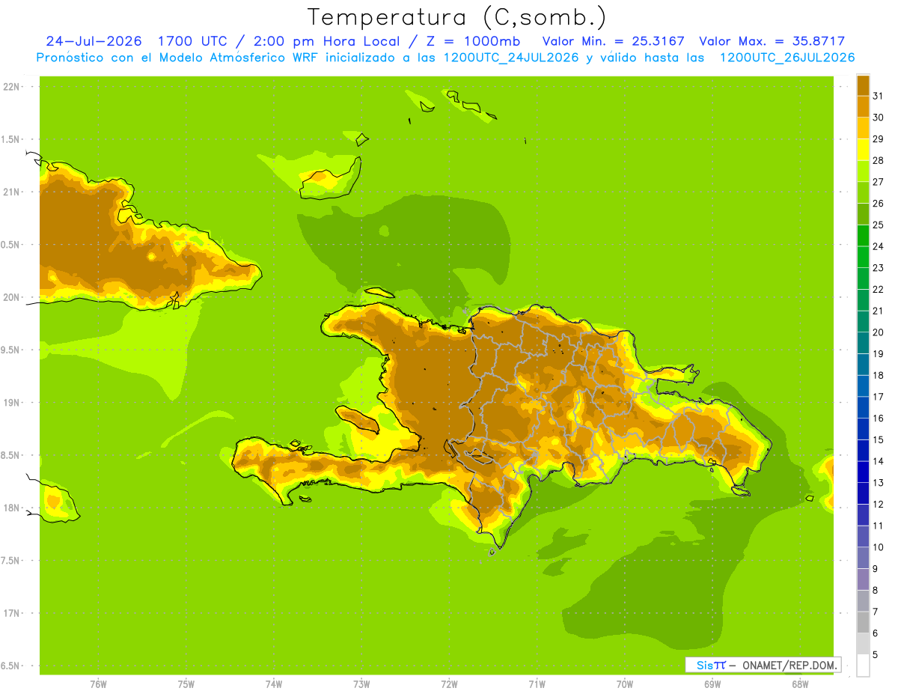Viewport: 898px width, 694px height.
Task: Click the "76W" longitude label
Action: (98, 684)
